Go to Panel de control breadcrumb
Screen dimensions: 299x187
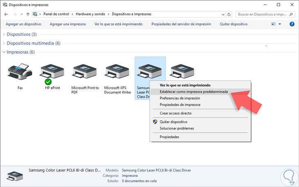[56, 14]
